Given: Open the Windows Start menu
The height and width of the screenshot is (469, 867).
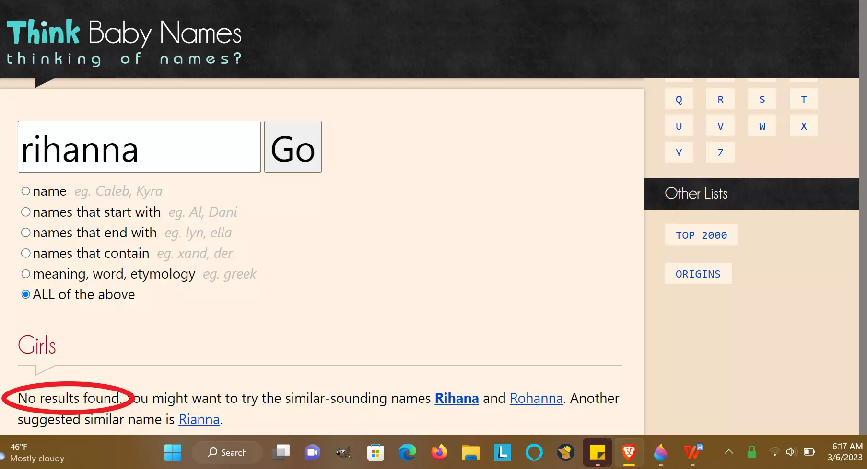Looking at the screenshot, I should tap(173, 452).
